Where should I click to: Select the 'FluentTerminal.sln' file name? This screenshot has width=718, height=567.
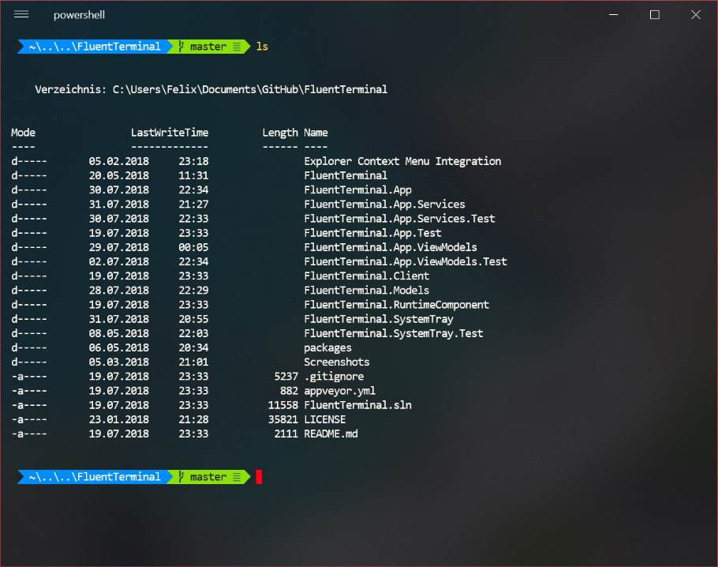pyautogui.click(x=357, y=405)
